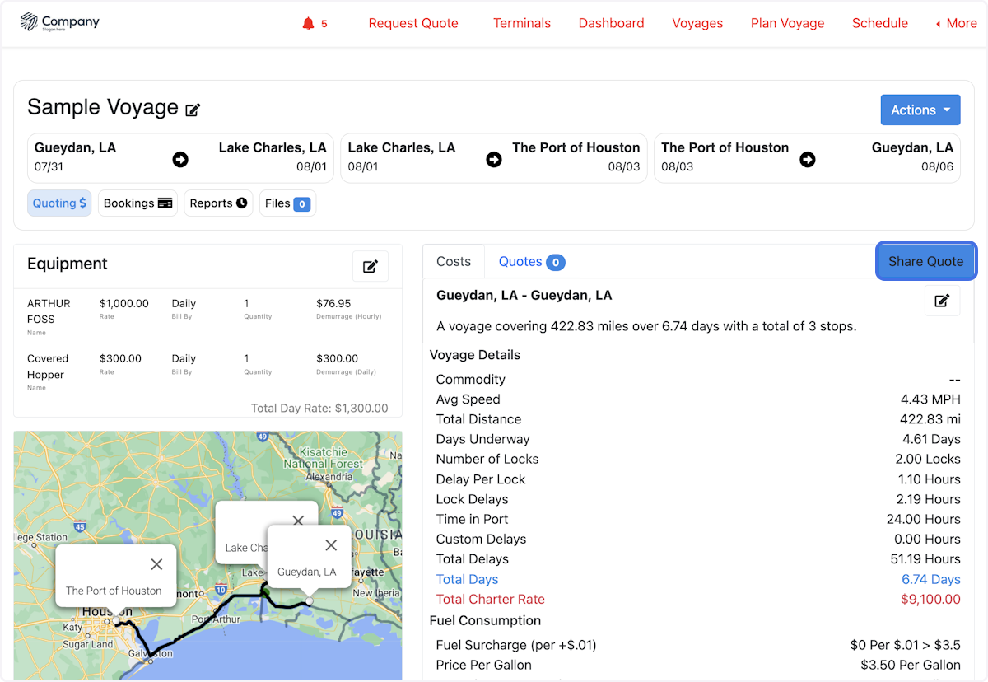Open notifications bell showing 5 alerts
This screenshot has width=988, height=682.
tap(315, 23)
